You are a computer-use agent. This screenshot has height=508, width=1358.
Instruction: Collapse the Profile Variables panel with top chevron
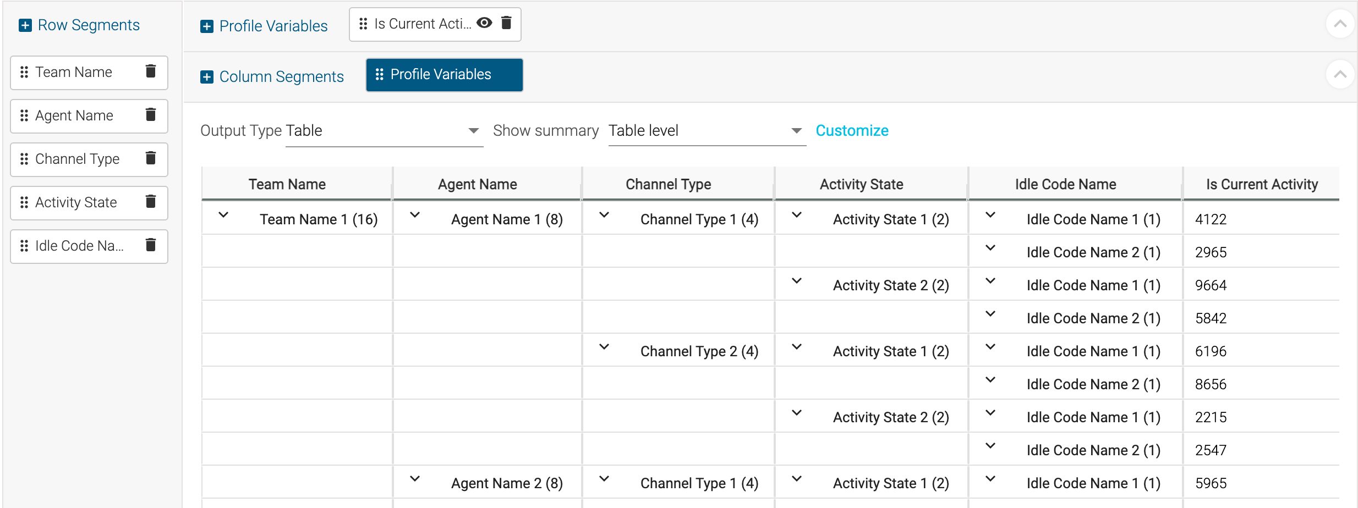click(1340, 24)
